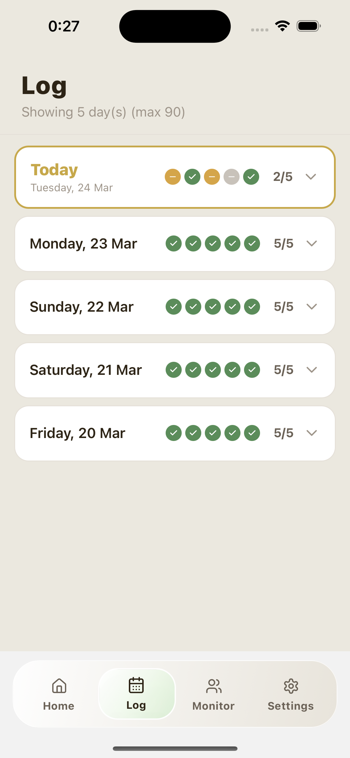The height and width of the screenshot is (758, 350).
Task: Tap Today's 2/5 progress count
Action: (x=283, y=177)
